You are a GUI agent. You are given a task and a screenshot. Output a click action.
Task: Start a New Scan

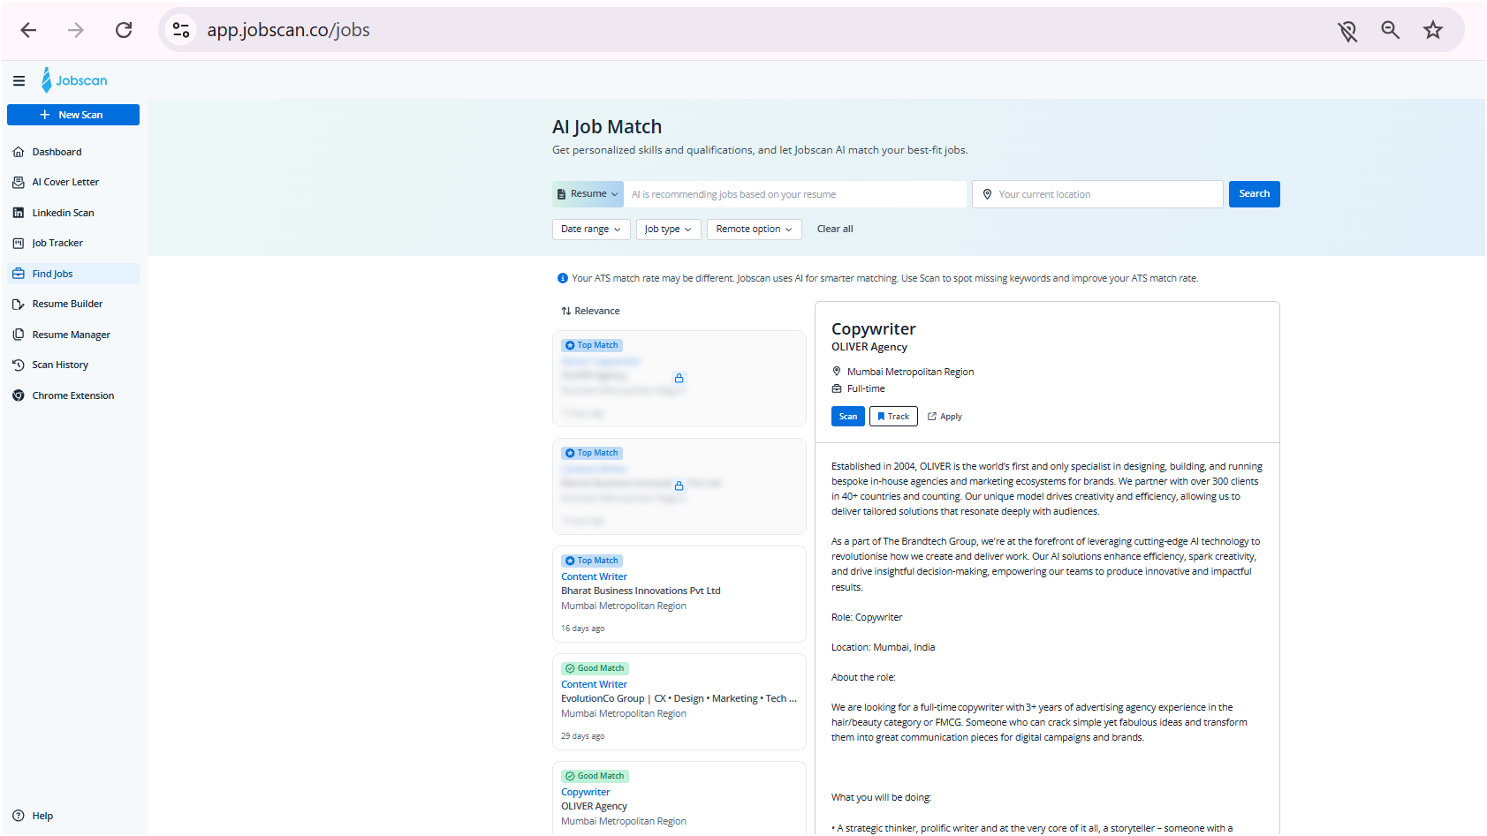click(x=73, y=115)
